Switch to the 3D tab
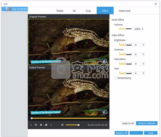161x137 pixels. pyautogui.click(x=74, y=11)
